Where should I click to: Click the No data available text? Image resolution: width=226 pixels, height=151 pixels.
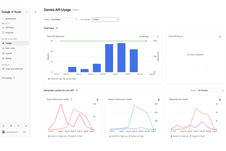[x=195, y=55]
